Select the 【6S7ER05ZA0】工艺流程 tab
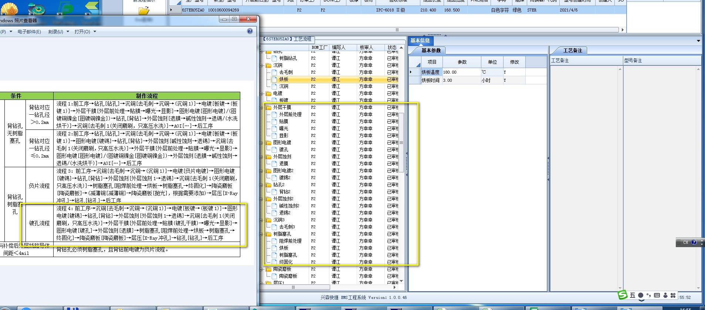This screenshot has height=310, width=705. (287, 39)
